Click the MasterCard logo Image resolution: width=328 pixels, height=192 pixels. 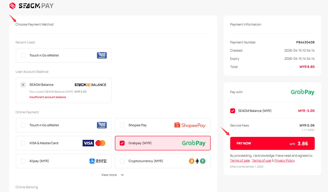(100, 143)
